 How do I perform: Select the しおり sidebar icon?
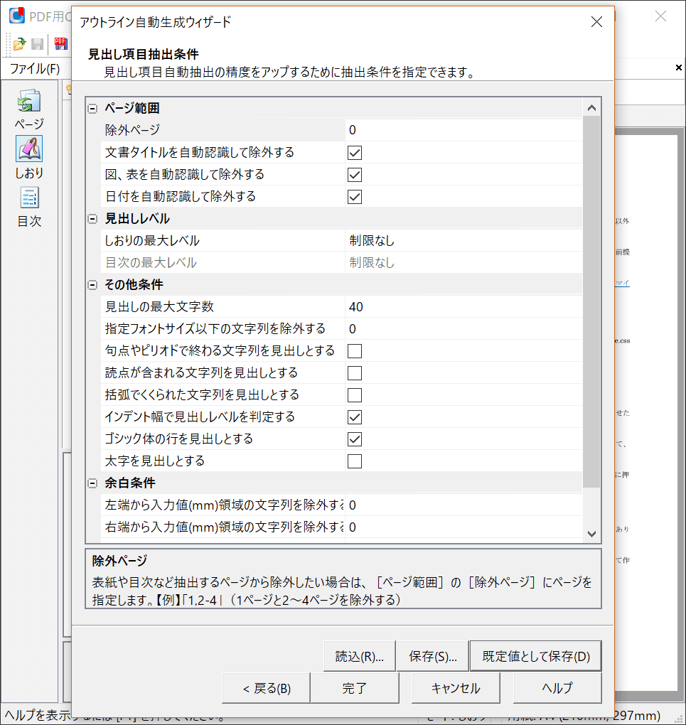tap(29, 149)
